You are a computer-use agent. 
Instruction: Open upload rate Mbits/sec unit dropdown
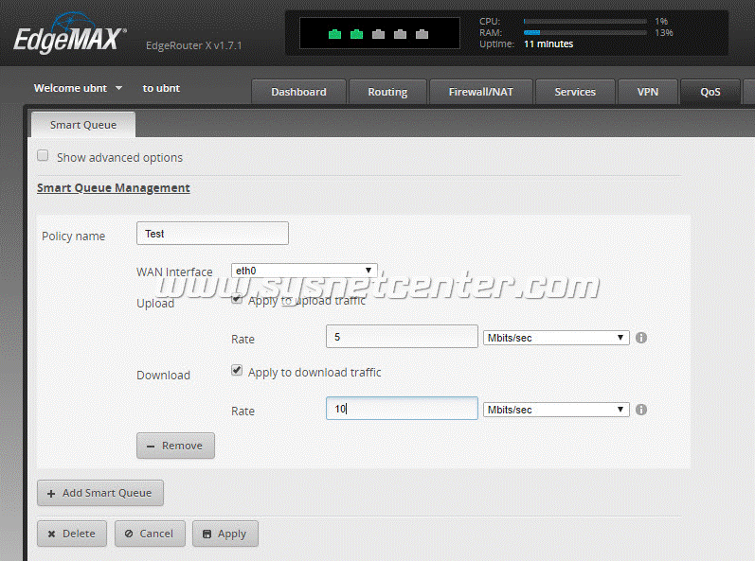pyautogui.click(x=556, y=338)
